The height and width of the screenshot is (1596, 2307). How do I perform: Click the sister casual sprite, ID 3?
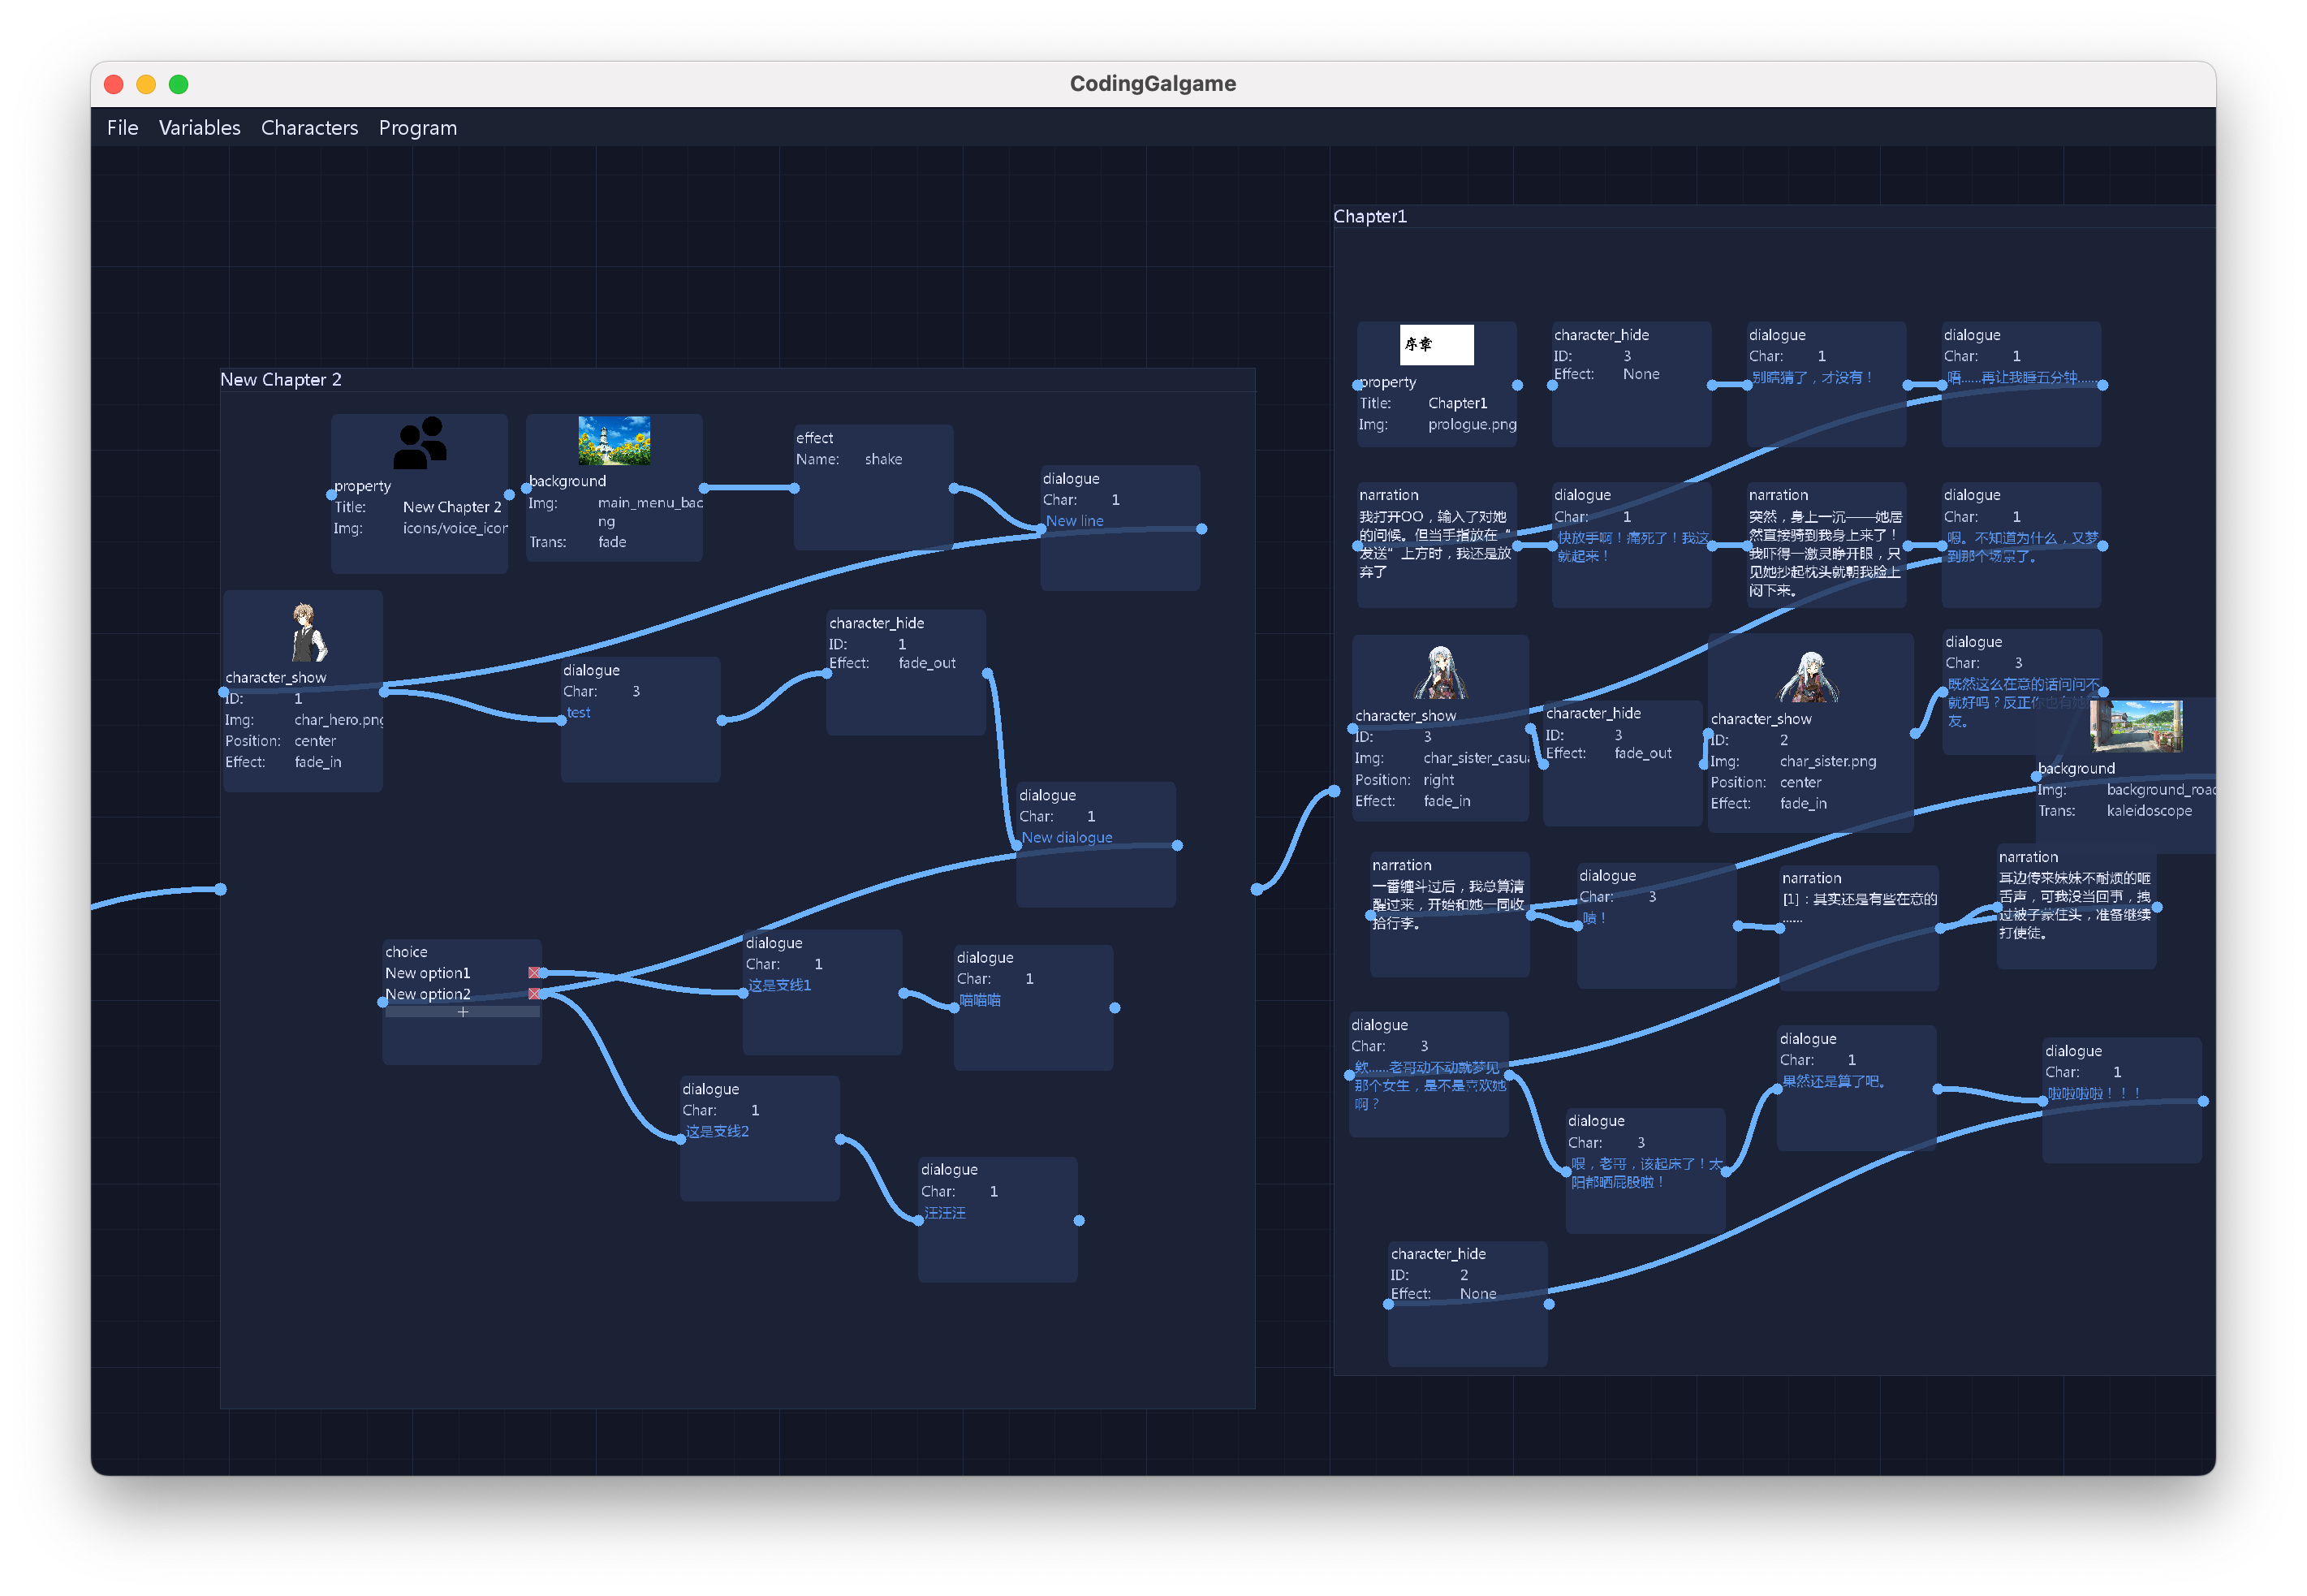tap(1440, 673)
